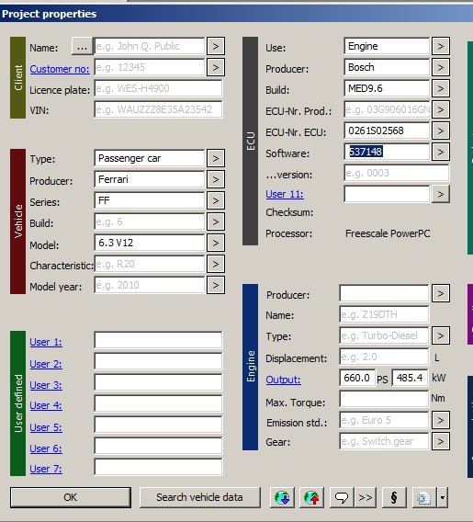Open arrow list for Characteristic field
This screenshot has width=473, height=522.
pyautogui.click(x=216, y=264)
